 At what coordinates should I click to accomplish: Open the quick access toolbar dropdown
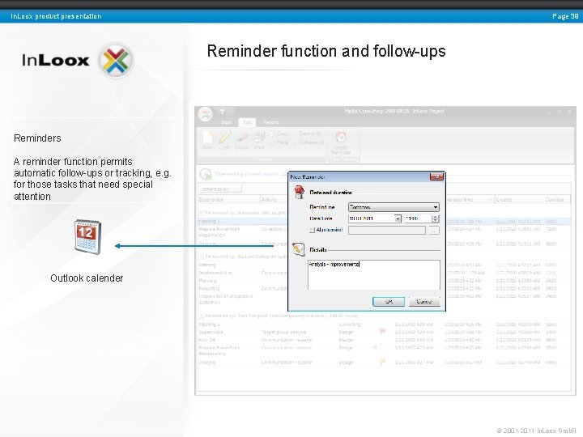(x=223, y=112)
